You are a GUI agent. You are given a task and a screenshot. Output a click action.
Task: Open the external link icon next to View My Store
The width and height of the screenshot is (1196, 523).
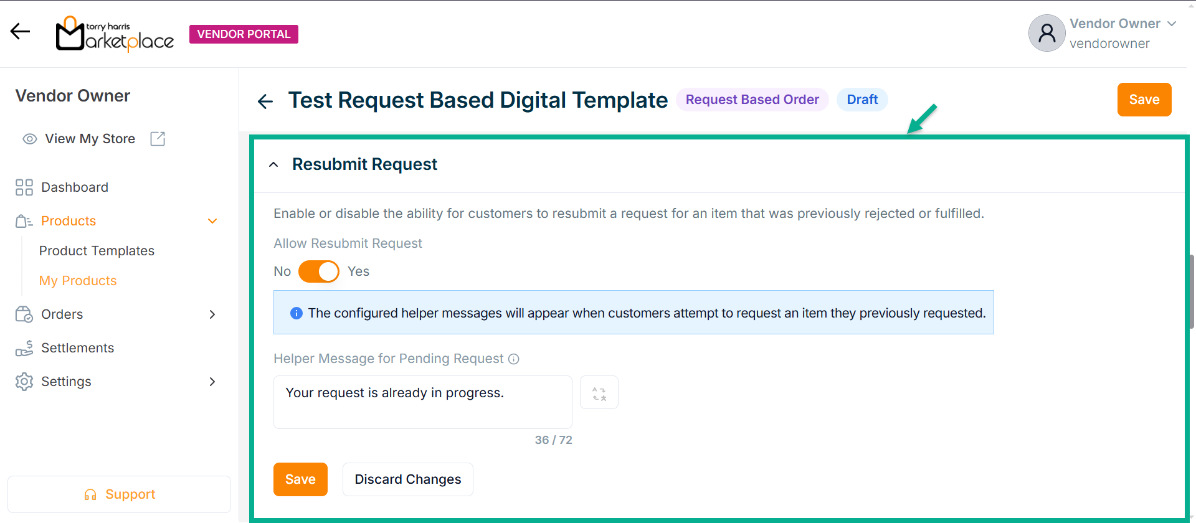click(158, 139)
